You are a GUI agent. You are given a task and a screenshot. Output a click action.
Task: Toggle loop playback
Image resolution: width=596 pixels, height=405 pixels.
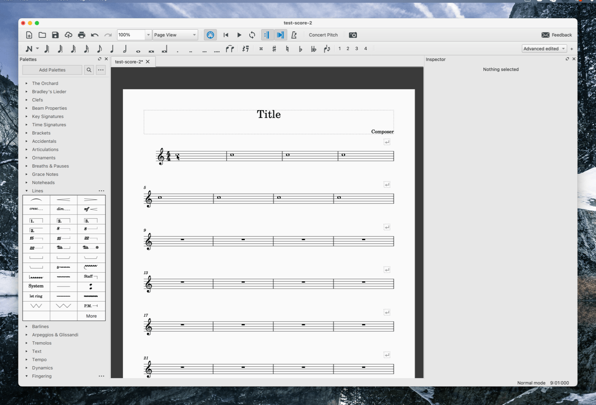coord(252,35)
